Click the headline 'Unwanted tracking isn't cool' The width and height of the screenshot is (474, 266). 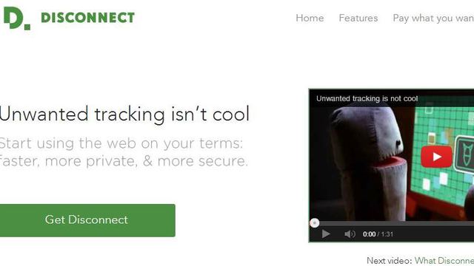click(124, 114)
